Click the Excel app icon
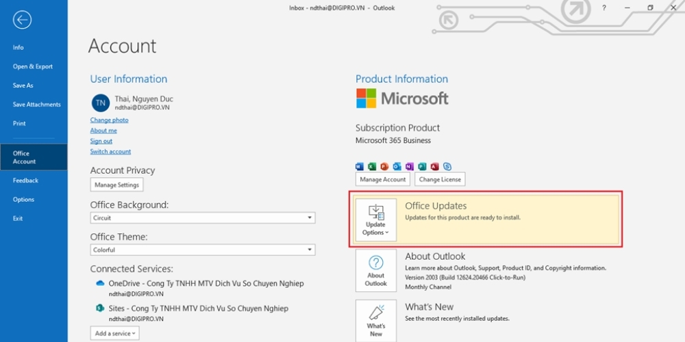The image size is (685, 342). (372, 166)
